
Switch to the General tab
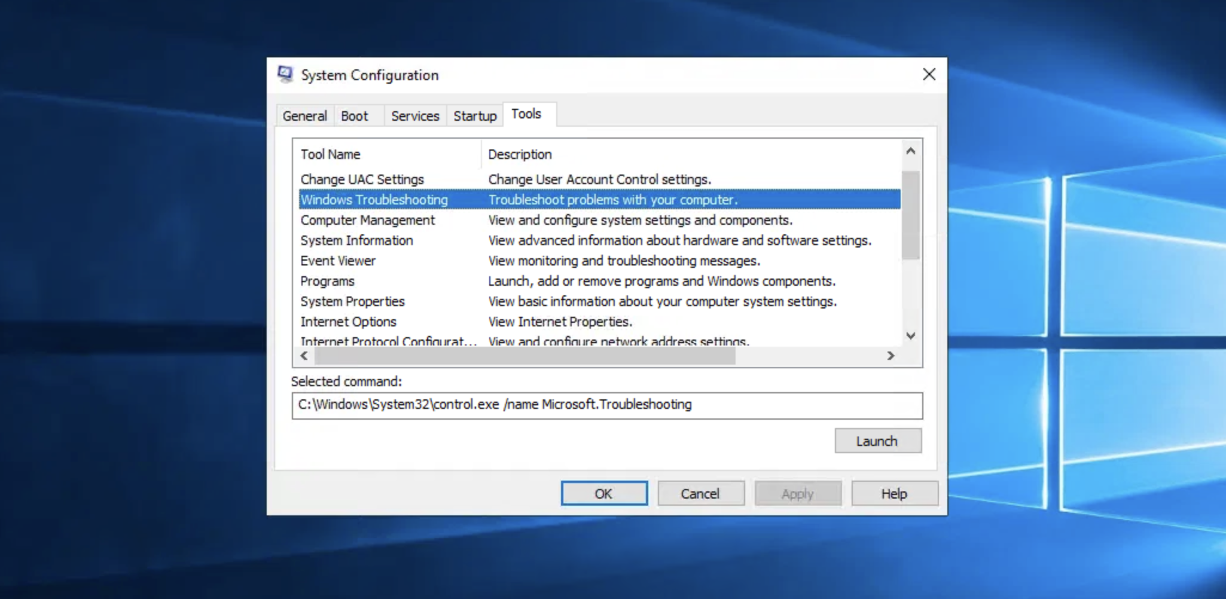point(304,116)
